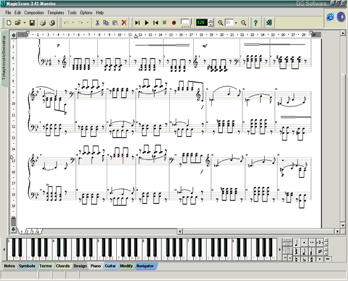Switch to the Chords tab
The height and width of the screenshot is (281, 348).
[63, 266]
